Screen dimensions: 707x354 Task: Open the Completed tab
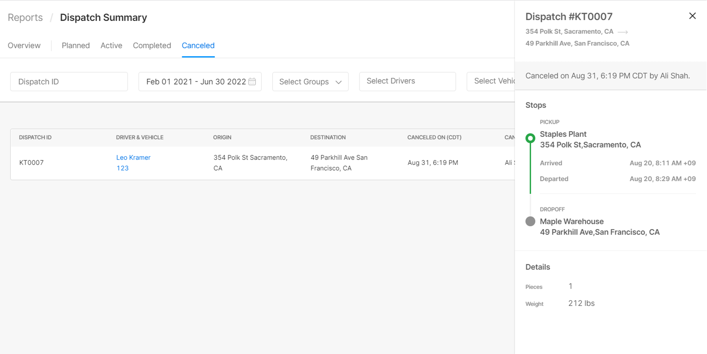(x=152, y=45)
